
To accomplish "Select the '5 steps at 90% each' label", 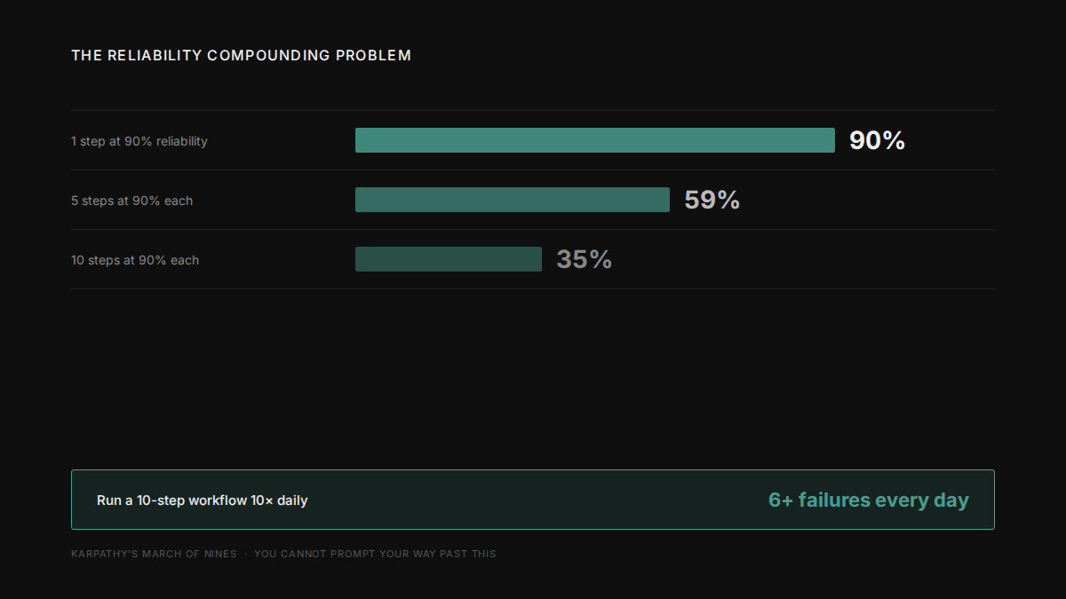I will tap(131, 201).
